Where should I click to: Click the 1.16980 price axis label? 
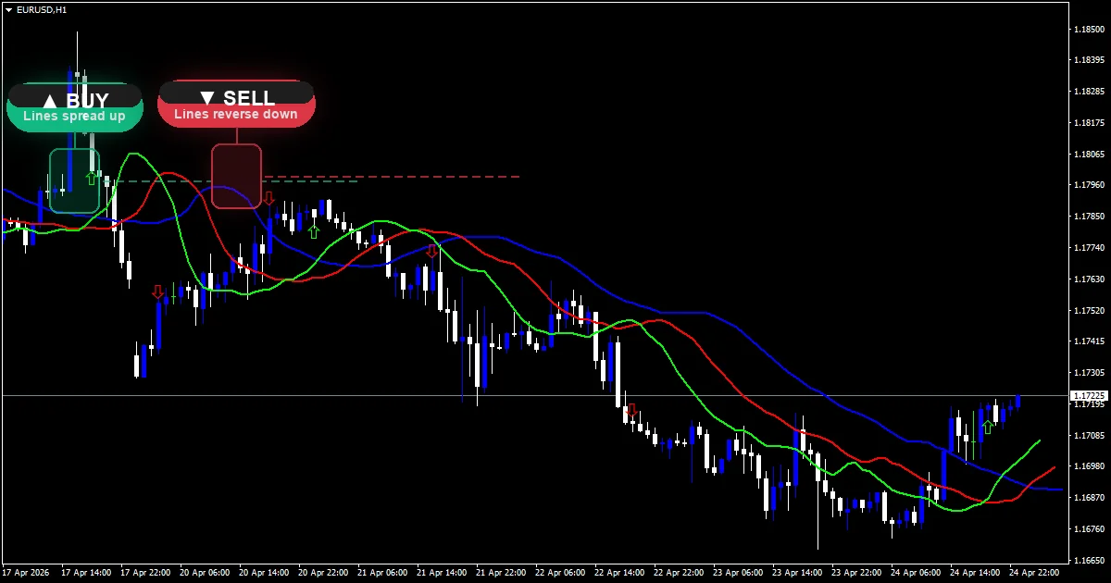coord(1089,466)
